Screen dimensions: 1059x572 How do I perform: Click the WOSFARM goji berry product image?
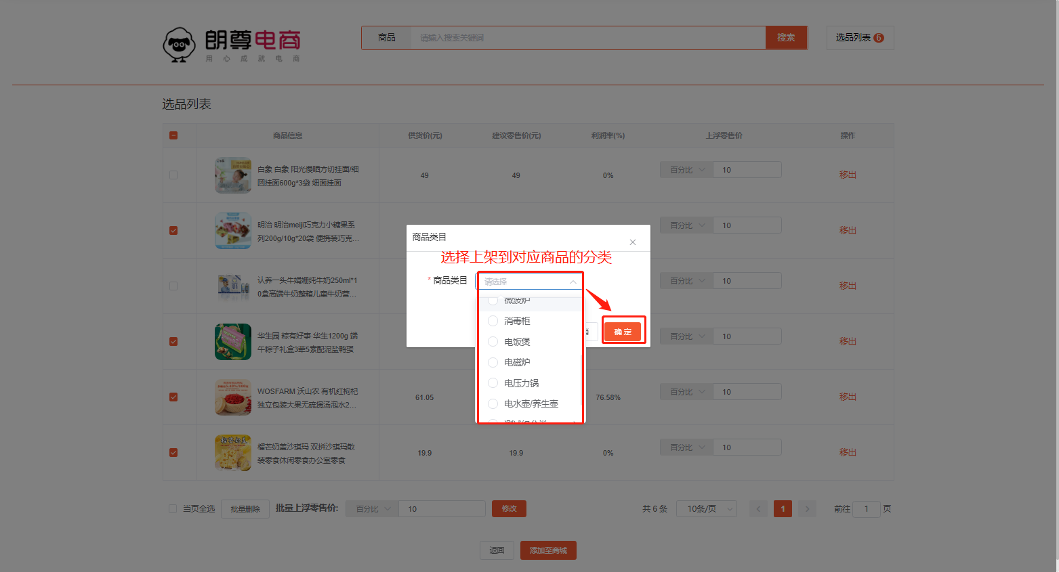232,397
